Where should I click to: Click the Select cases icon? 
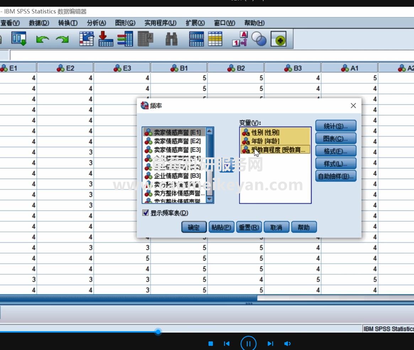pos(215,39)
